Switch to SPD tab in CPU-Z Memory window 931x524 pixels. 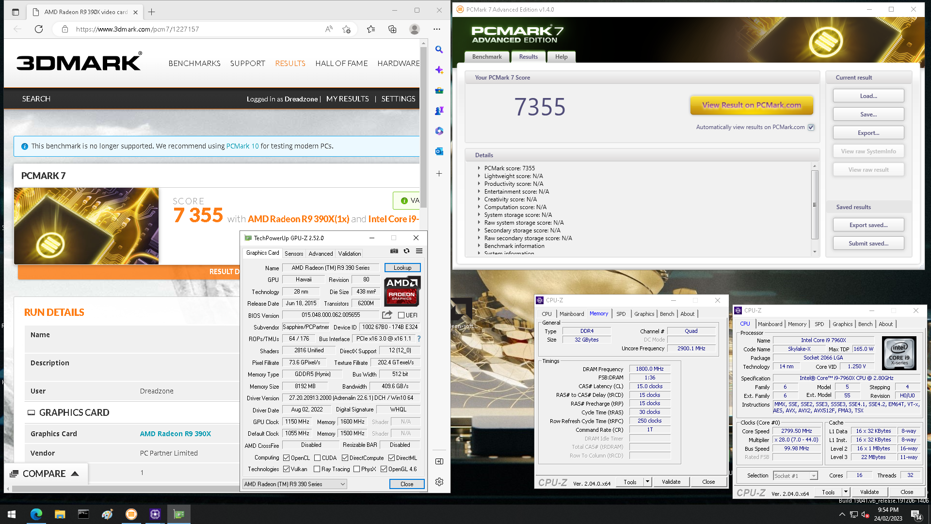[621, 314]
